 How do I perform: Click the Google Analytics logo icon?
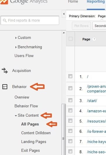coord(4,2)
